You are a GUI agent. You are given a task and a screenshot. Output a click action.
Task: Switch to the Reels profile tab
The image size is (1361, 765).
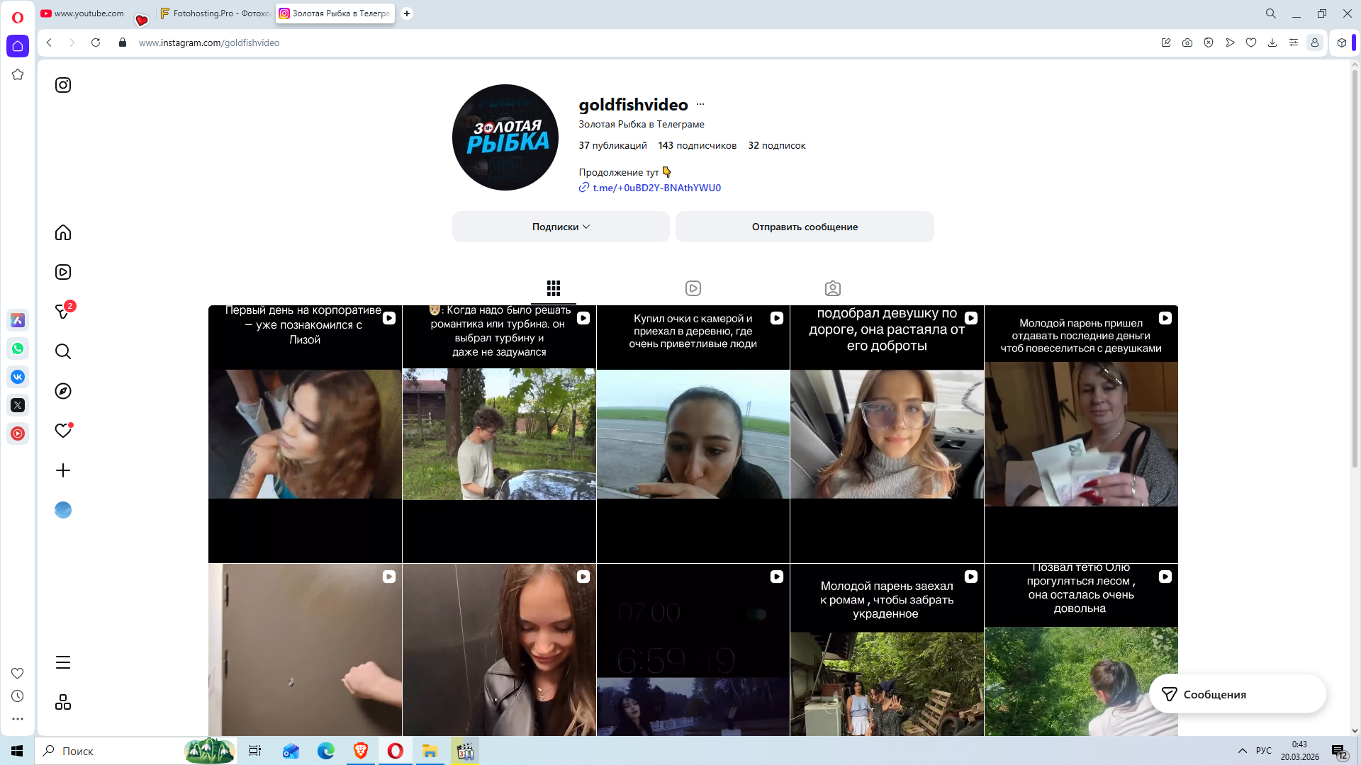click(693, 288)
